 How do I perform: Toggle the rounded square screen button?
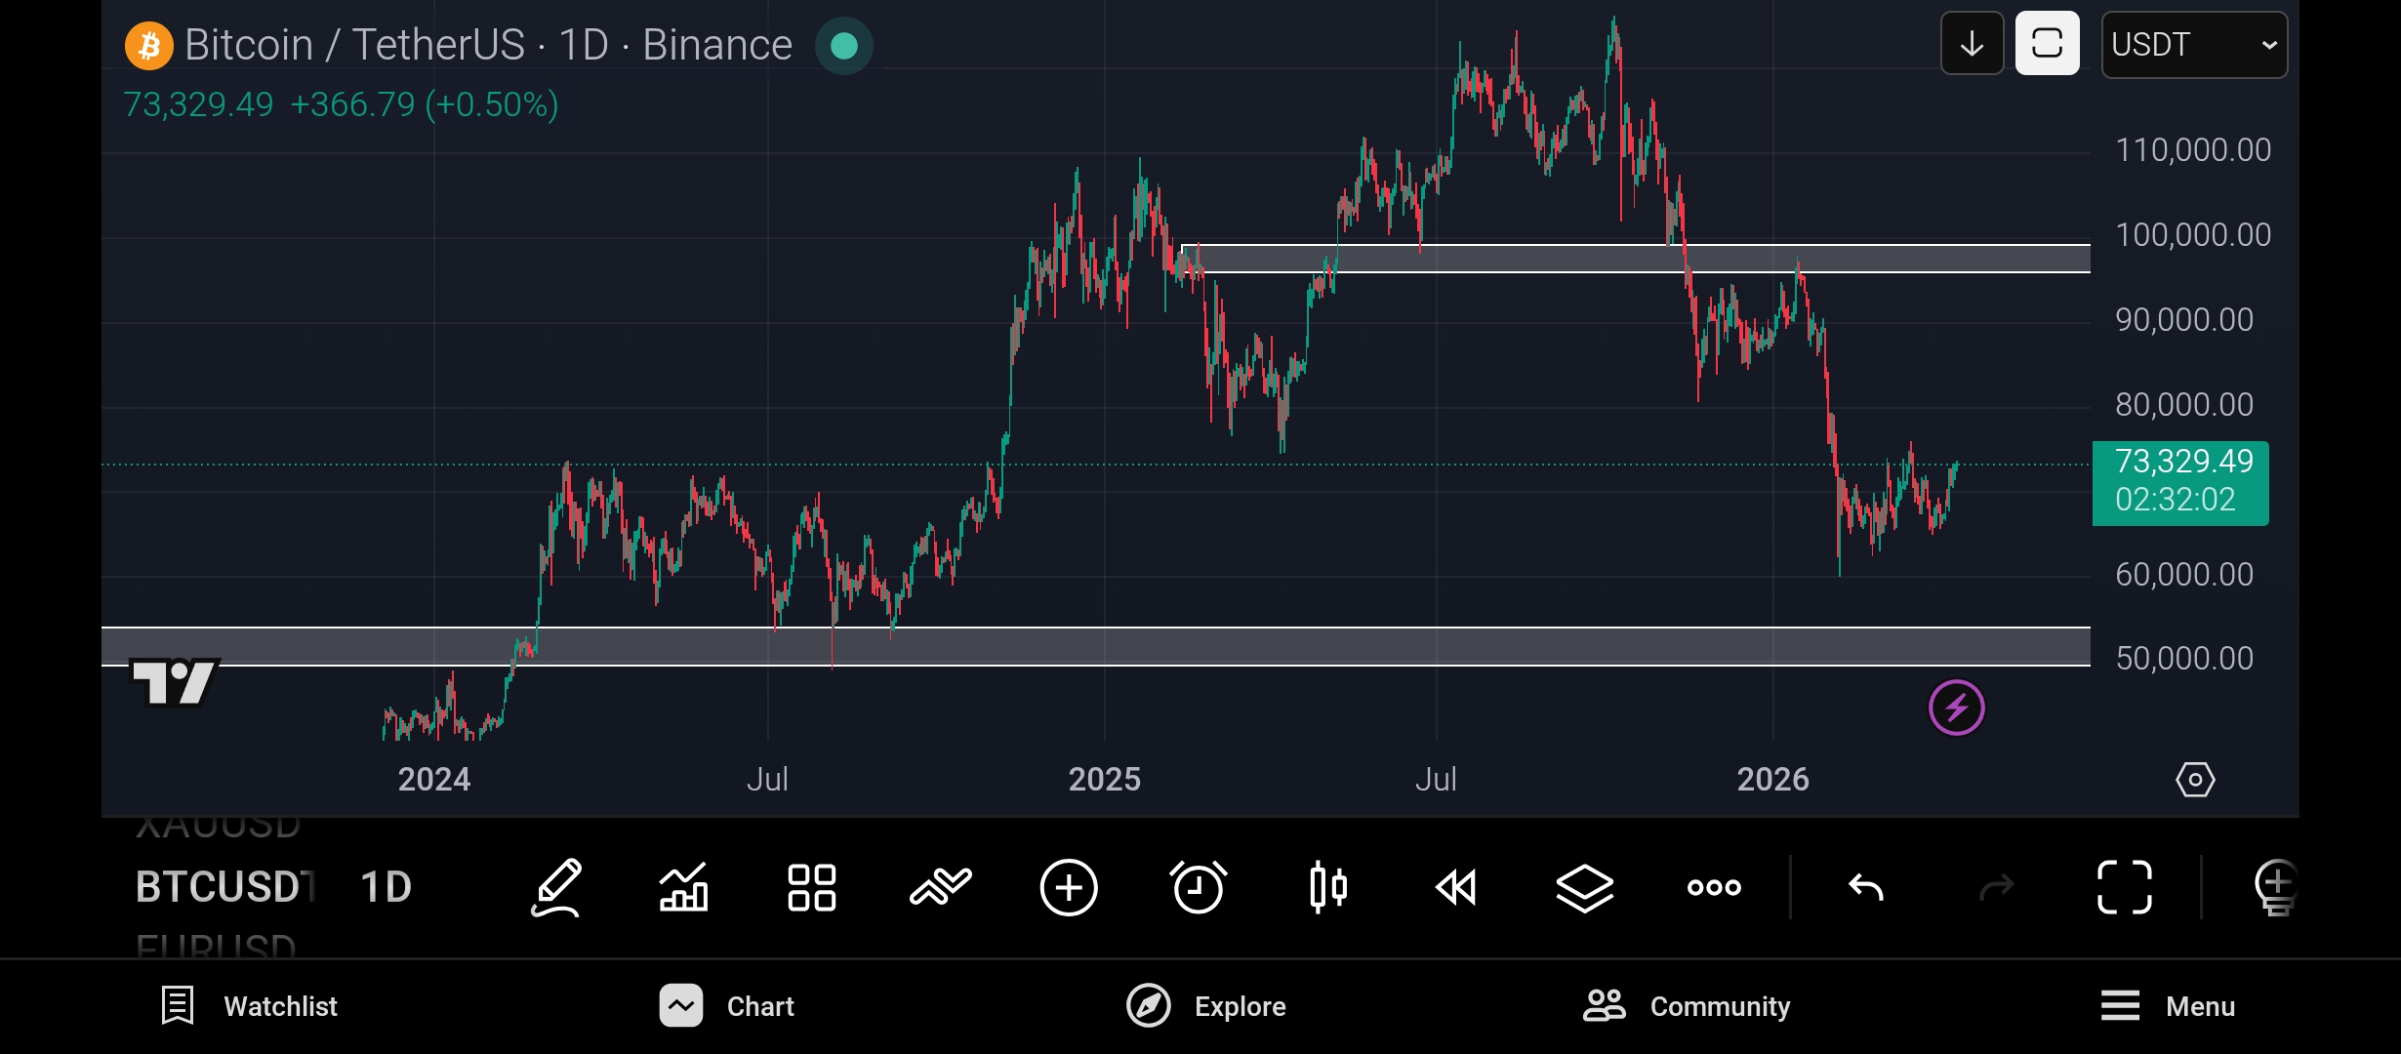tap(2047, 44)
